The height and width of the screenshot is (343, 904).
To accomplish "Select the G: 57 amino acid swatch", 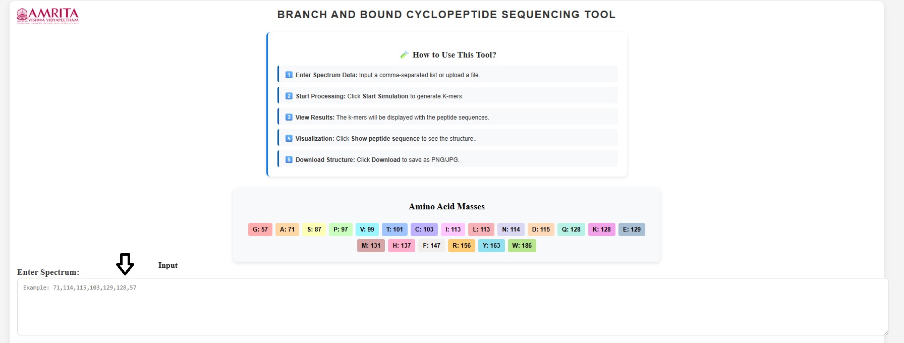I will click(x=260, y=230).
